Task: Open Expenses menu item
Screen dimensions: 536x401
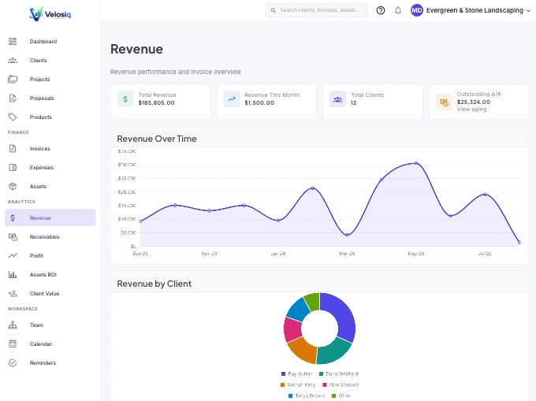Action: coord(41,168)
